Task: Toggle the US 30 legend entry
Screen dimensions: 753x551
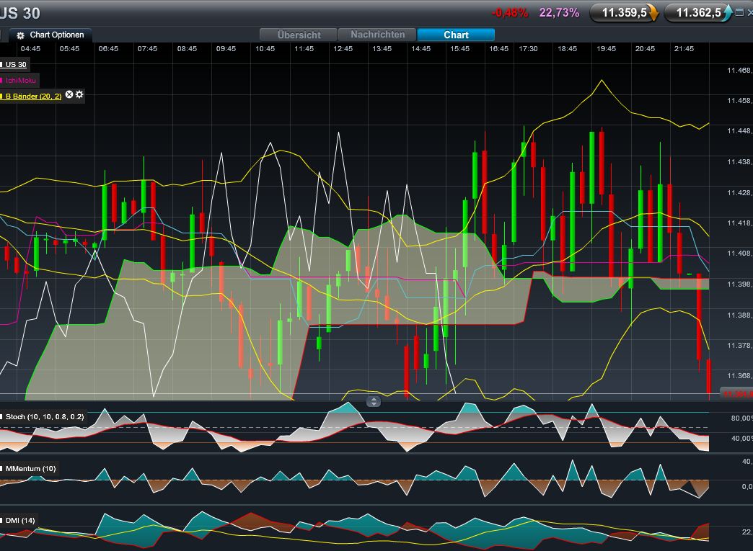Action: (14, 64)
